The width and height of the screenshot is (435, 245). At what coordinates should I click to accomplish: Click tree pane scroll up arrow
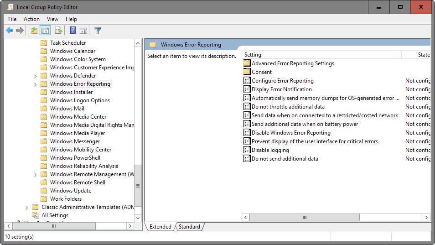point(138,43)
